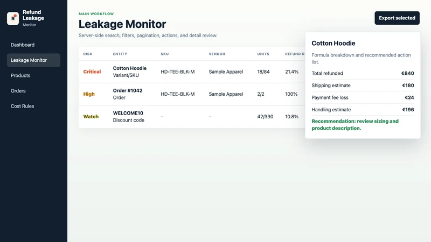Click the MAIN WORKFLOW label
The height and width of the screenshot is (242, 431).
[96, 14]
